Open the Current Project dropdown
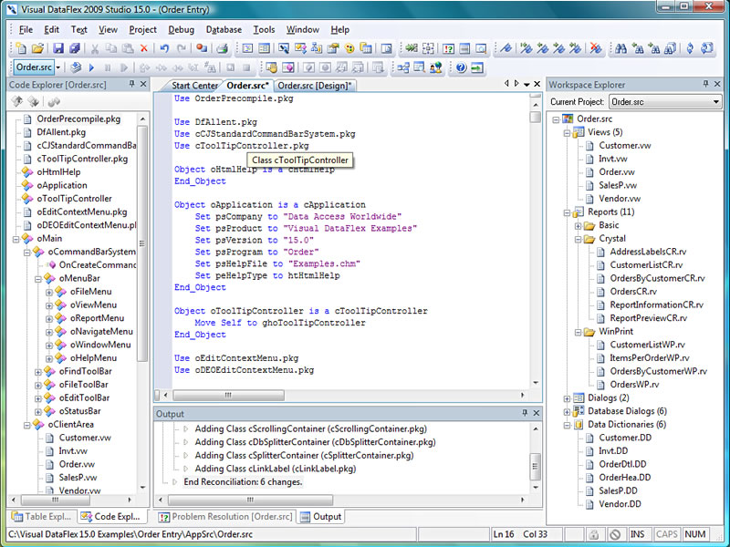Viewport: 730px width, 547px height. 715,102
